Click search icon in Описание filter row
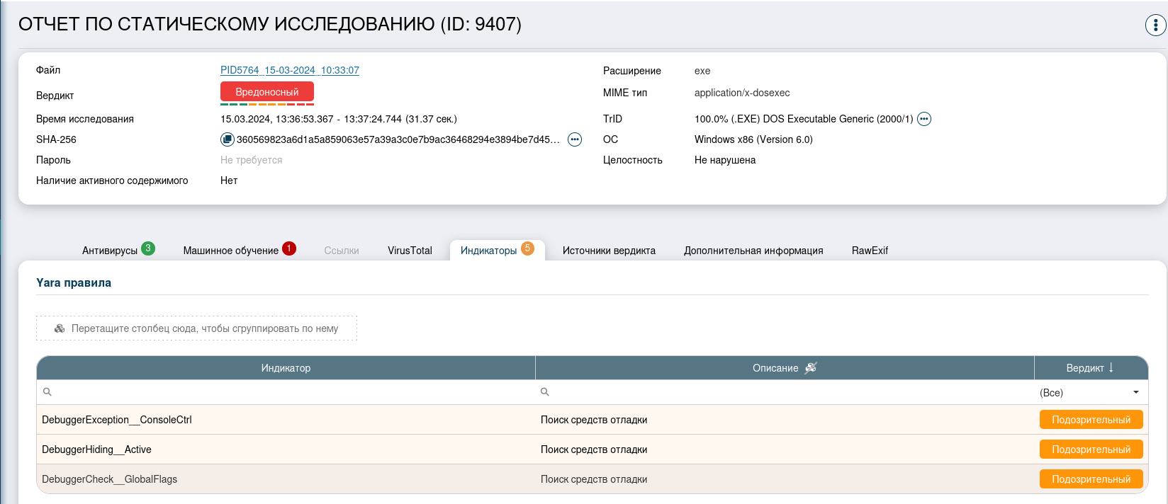The height and width of the screenshot is (504, 1168). pyautogui.click(x=545, y=392)
